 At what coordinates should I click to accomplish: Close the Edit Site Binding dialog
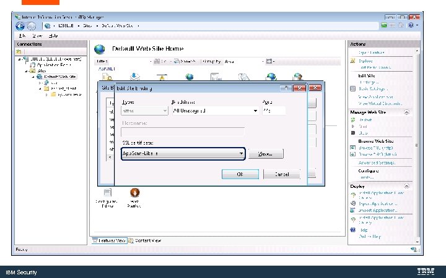point(299,88)
